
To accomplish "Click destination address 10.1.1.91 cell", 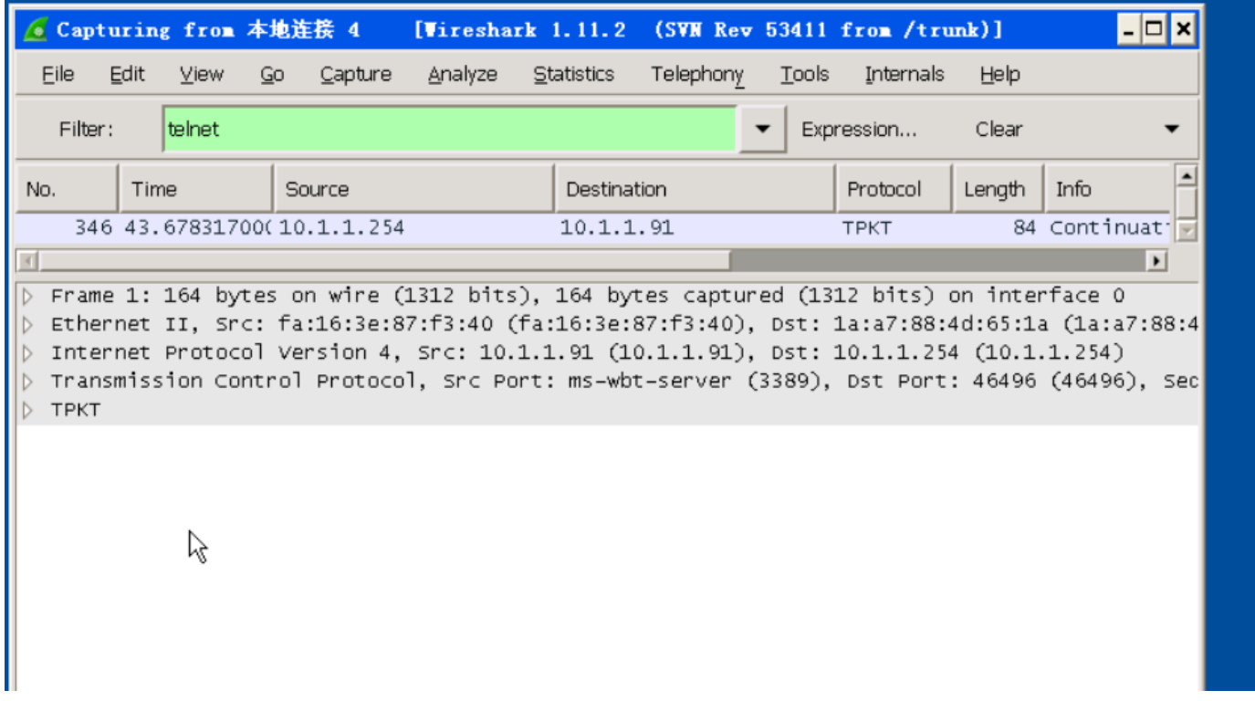I will pyautogui.click(x=616, y=228).
